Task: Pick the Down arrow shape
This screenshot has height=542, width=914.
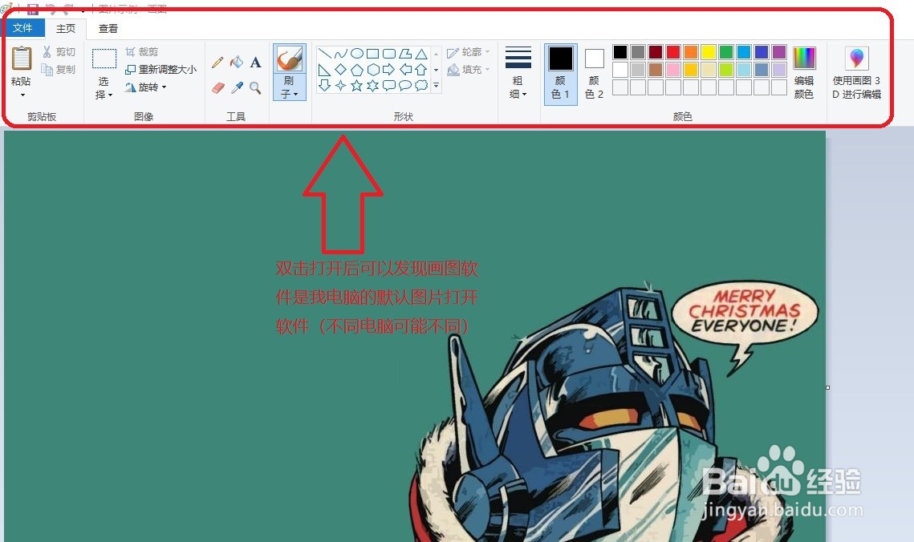Action: [325, 86]
